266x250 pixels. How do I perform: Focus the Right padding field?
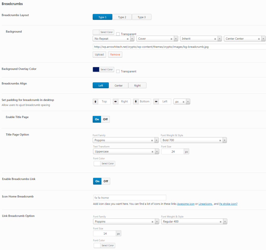(x=124, y=101)
